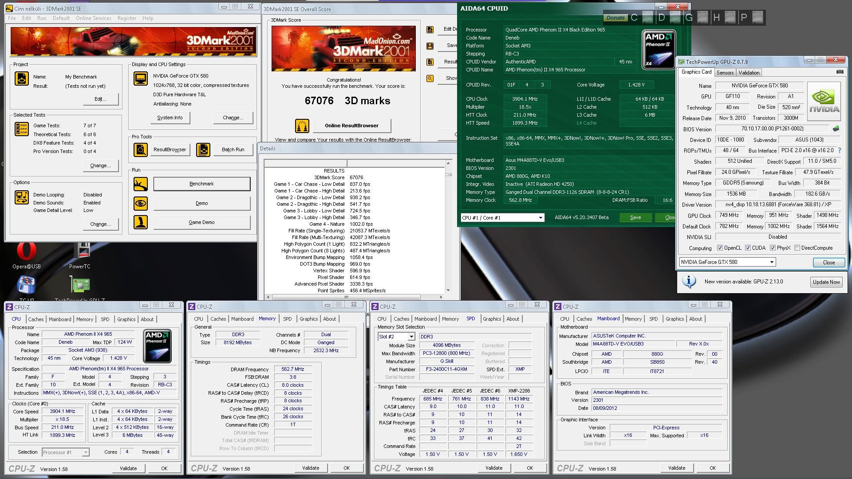Click the Benchmark run icon
This screenshot has height=479, width=852.
(141, 184)
